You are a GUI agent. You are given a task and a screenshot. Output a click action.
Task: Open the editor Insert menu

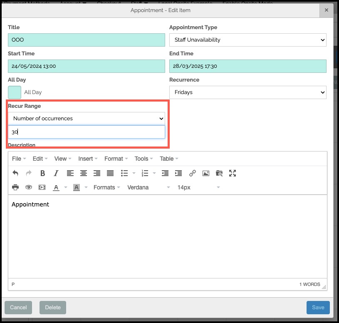(x=88, y=159)
